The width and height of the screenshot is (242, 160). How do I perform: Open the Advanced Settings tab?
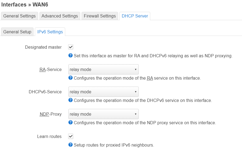(x=60, y=16)
